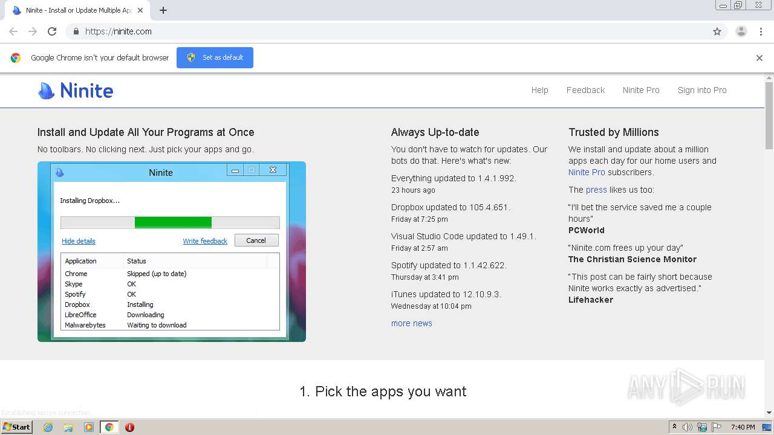Click 'iTunes updated to 12.10.9.3.' text
The width and height of the screenshot is (774, 435).
click(446, 294)
